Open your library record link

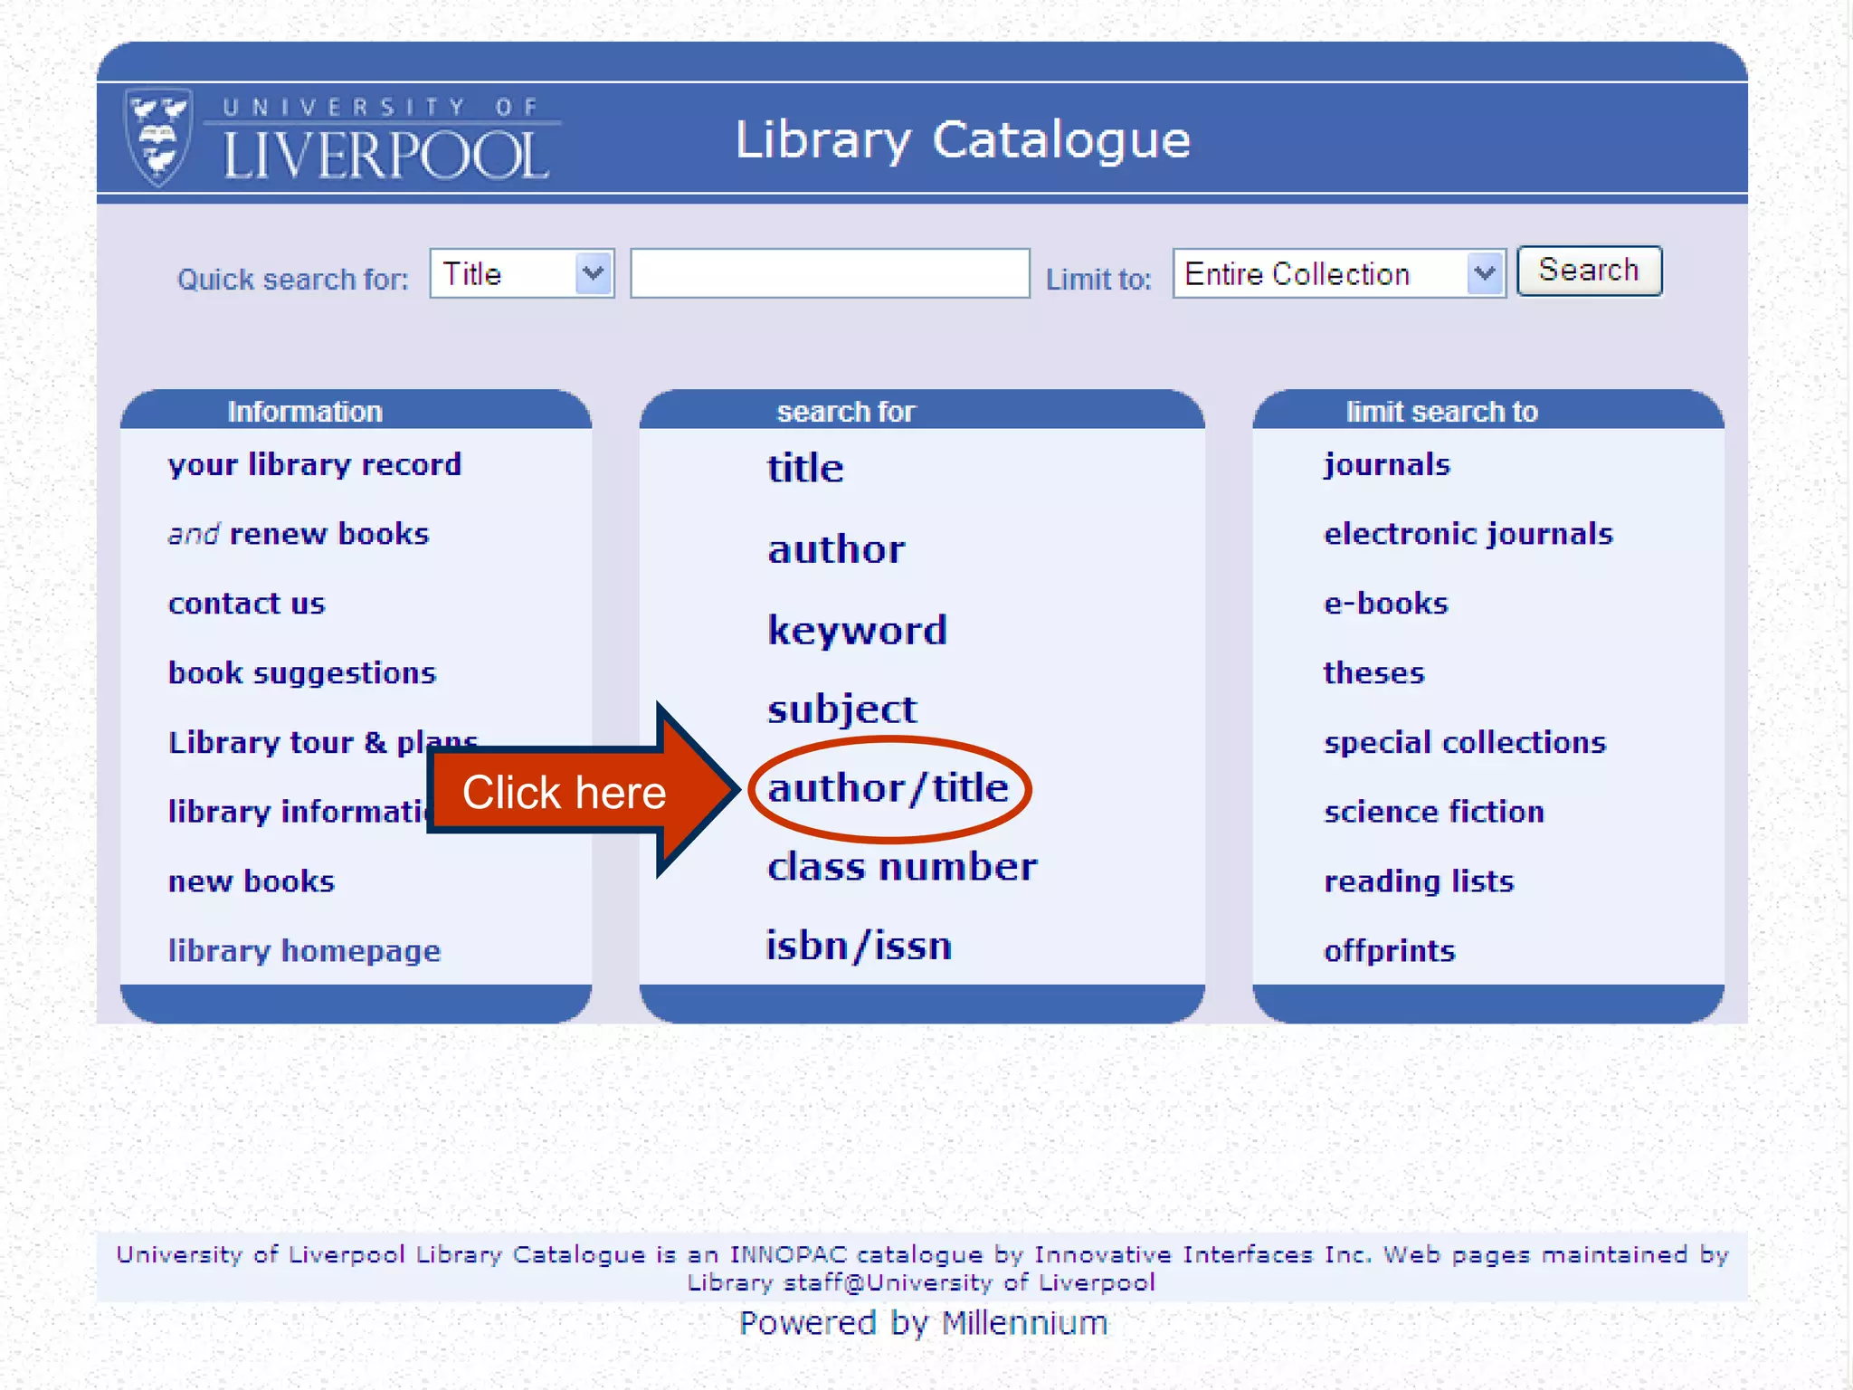[314, 465]
